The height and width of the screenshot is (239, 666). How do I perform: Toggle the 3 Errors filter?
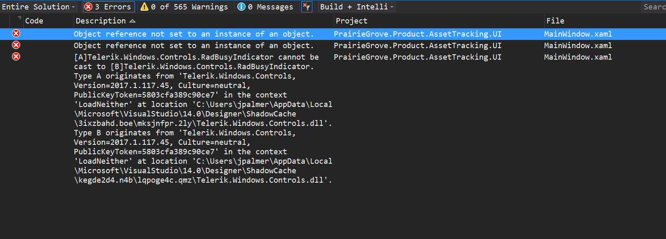pos(108,7)
